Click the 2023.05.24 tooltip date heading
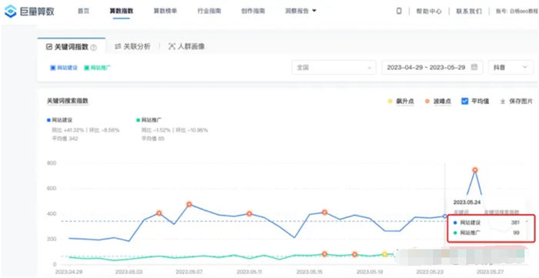 pos(467,202)
